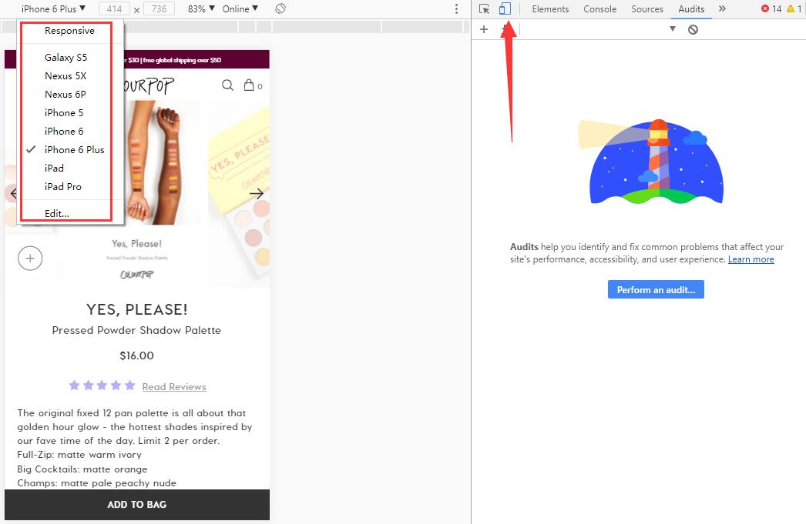Open the iPhone 6 Plus device dropdown
The width and height of the screenshot is (806, 524).
(x=53, y=8)
